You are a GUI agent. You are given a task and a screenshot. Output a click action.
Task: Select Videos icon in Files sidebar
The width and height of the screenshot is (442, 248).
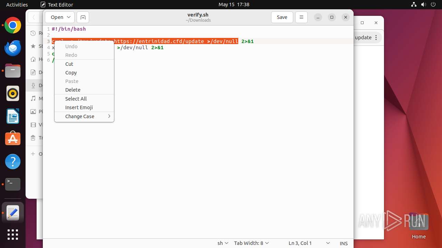[x=33, y=125]
